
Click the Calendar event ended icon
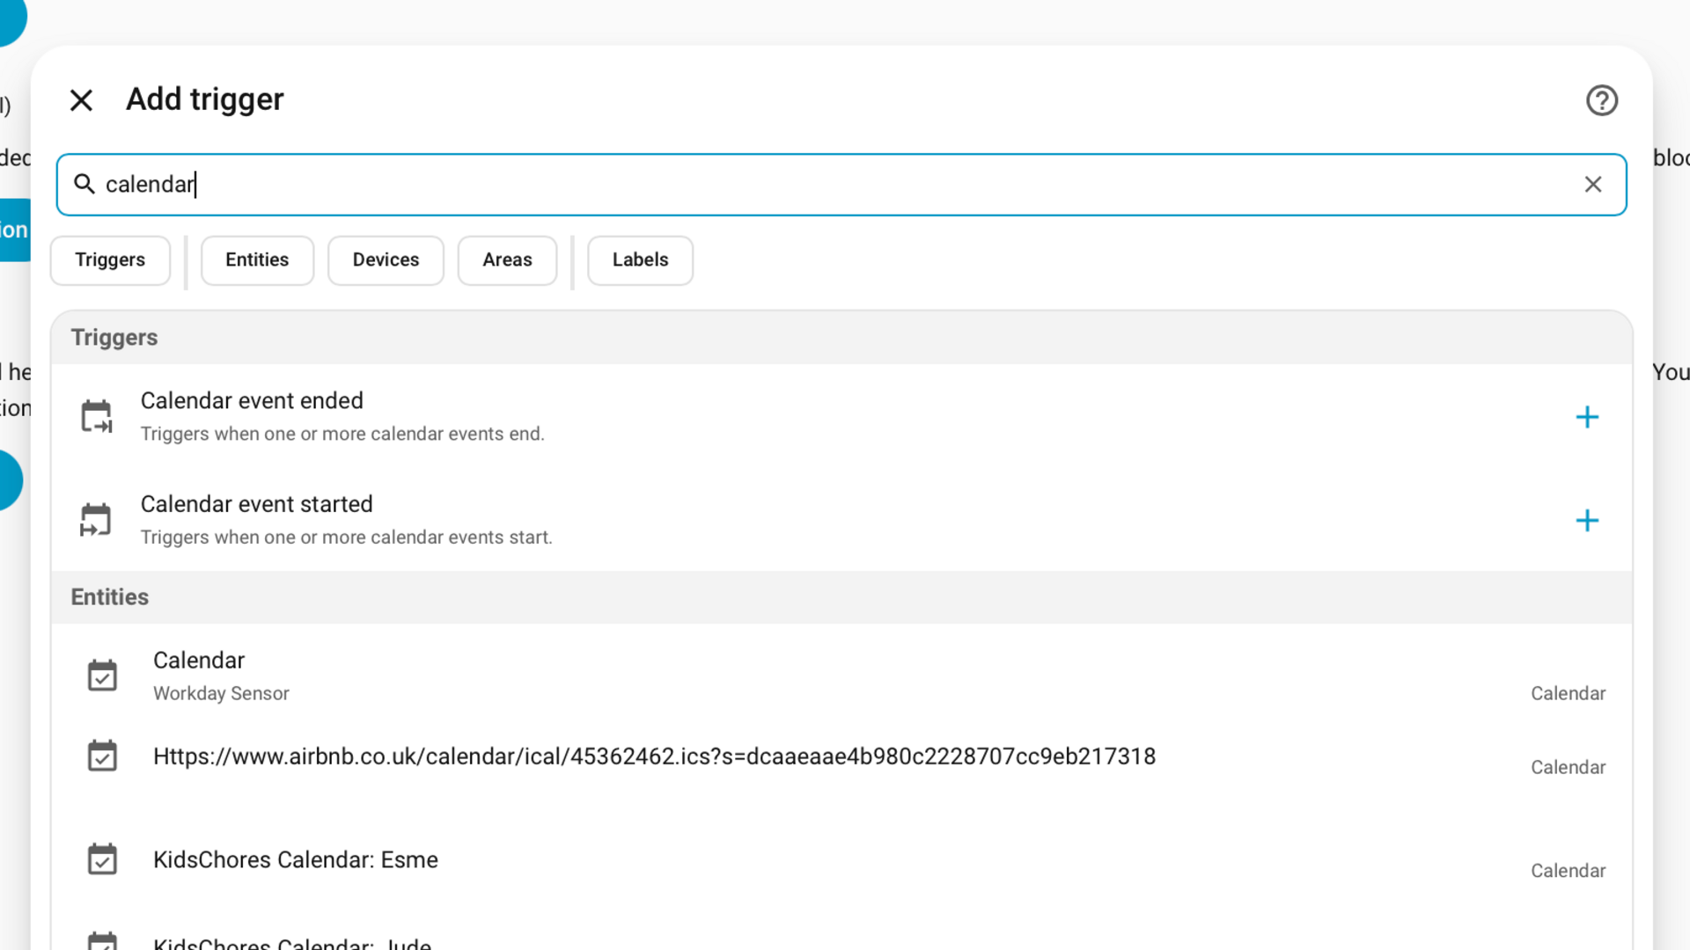click(97, 417)
